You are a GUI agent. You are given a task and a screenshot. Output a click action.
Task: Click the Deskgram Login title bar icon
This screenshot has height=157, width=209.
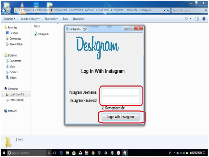click(67, 29)
